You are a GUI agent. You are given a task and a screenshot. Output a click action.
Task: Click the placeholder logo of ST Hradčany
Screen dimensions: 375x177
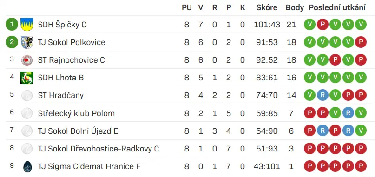(x=27, y=95)
